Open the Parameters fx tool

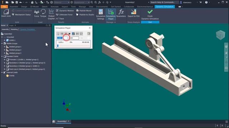point(121,13)
